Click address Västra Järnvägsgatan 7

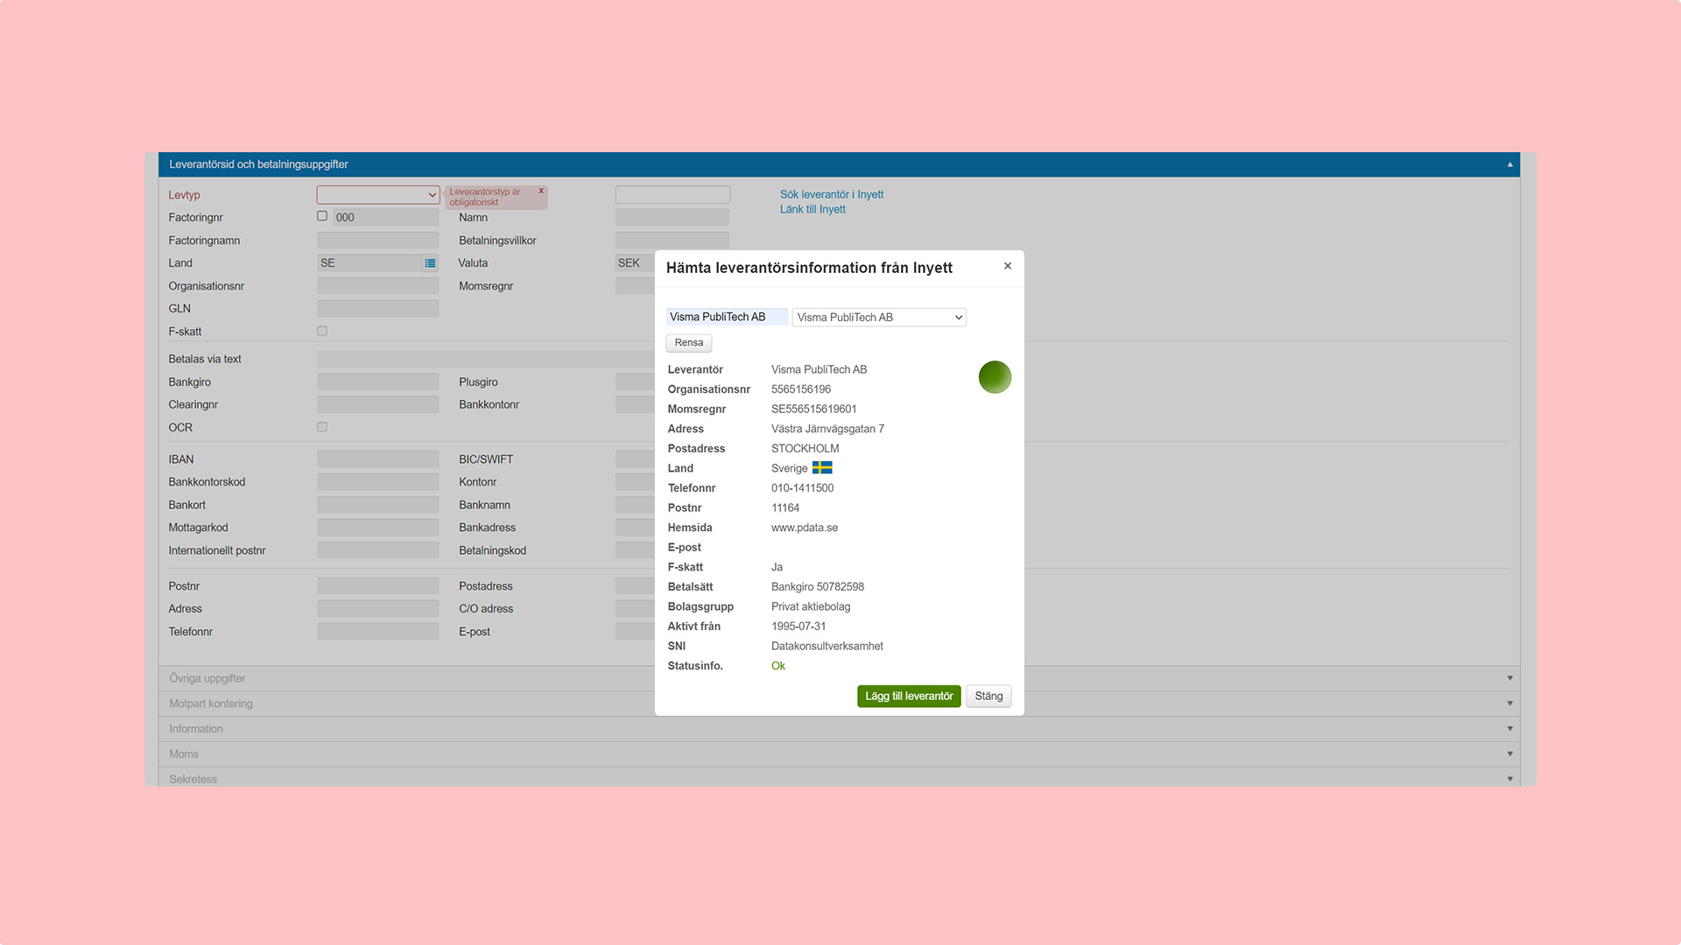[x=827, y=430]
